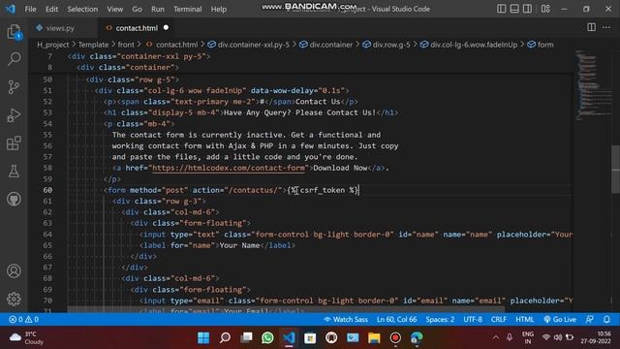Click the vertical scrollbar thumb
The image size is (620, 349).
click(616, 170)
